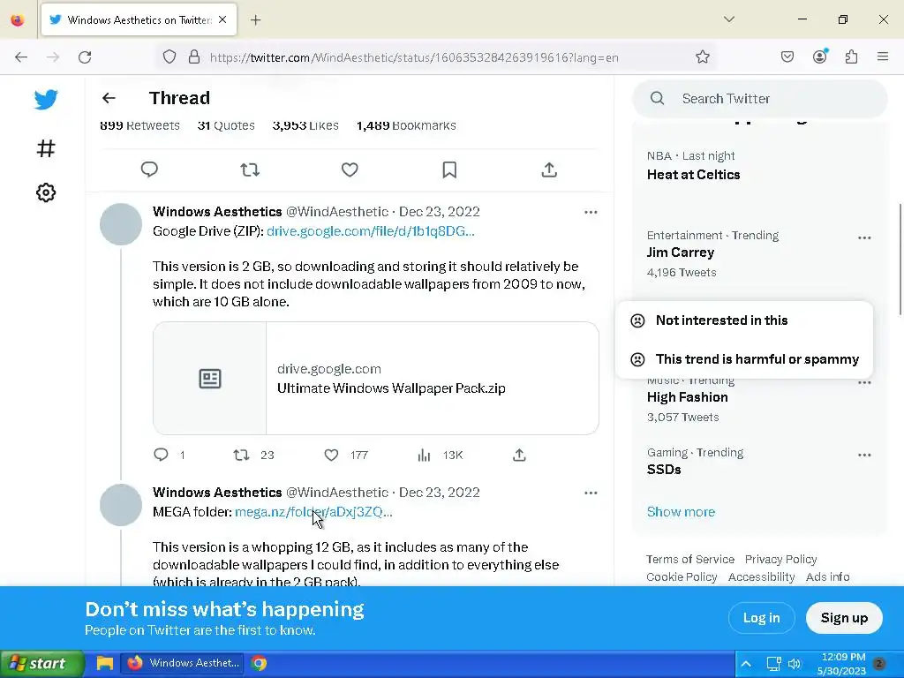Bookmark this page star icon
Screen dimensions: 904x678
coord(702,57)
